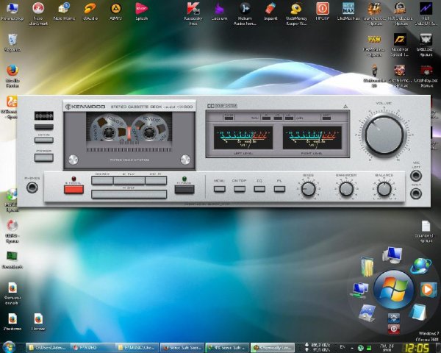This screenshot has height=353, width=441.
Task: Switch to the F:\MUSIC taskbar window
Action: pos(137,348)
